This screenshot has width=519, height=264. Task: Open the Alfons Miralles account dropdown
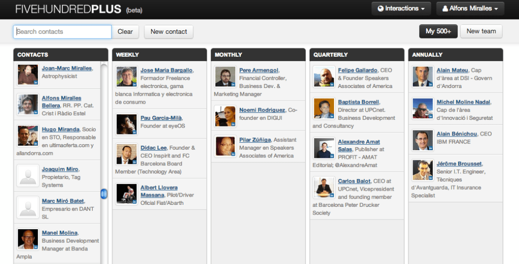[x=470, y=9]
